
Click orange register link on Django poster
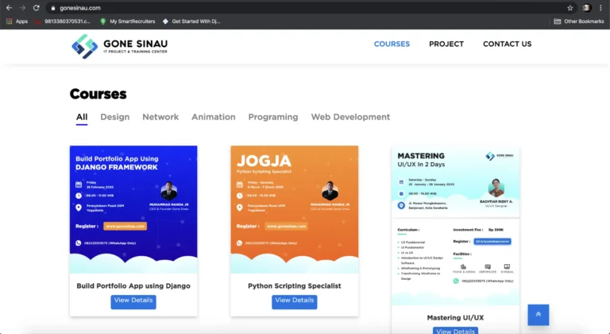pos(125,226)
